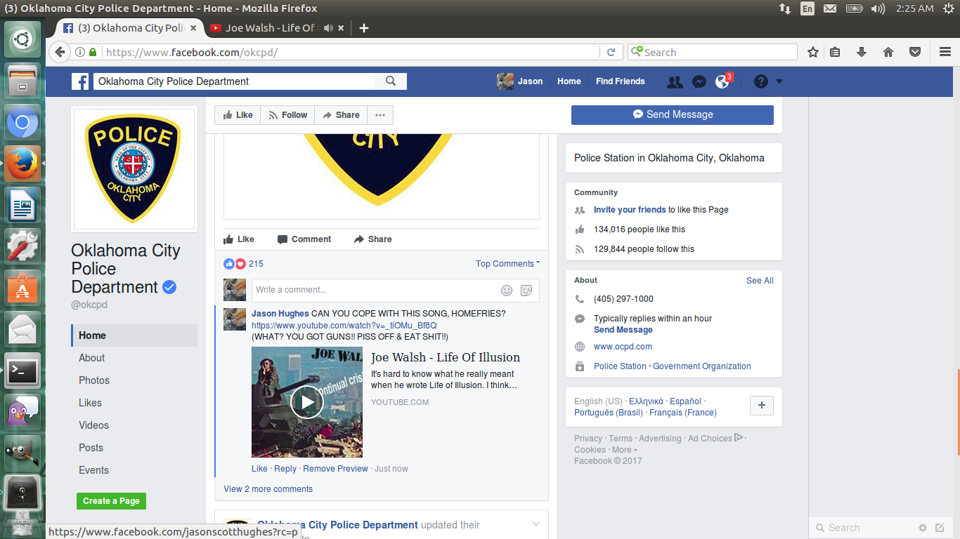This screenshot has height=539, width=960.
Task: Share the page with the top Share button
Action: (341, 115)
